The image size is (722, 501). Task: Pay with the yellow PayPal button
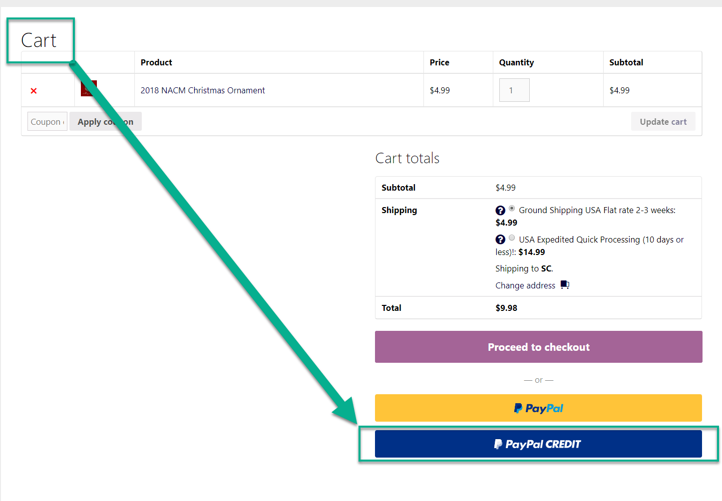(538, 408)
